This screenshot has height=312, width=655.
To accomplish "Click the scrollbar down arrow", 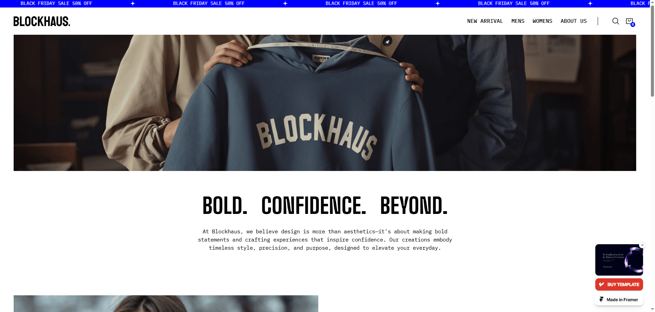I will (x=652, y=309).
